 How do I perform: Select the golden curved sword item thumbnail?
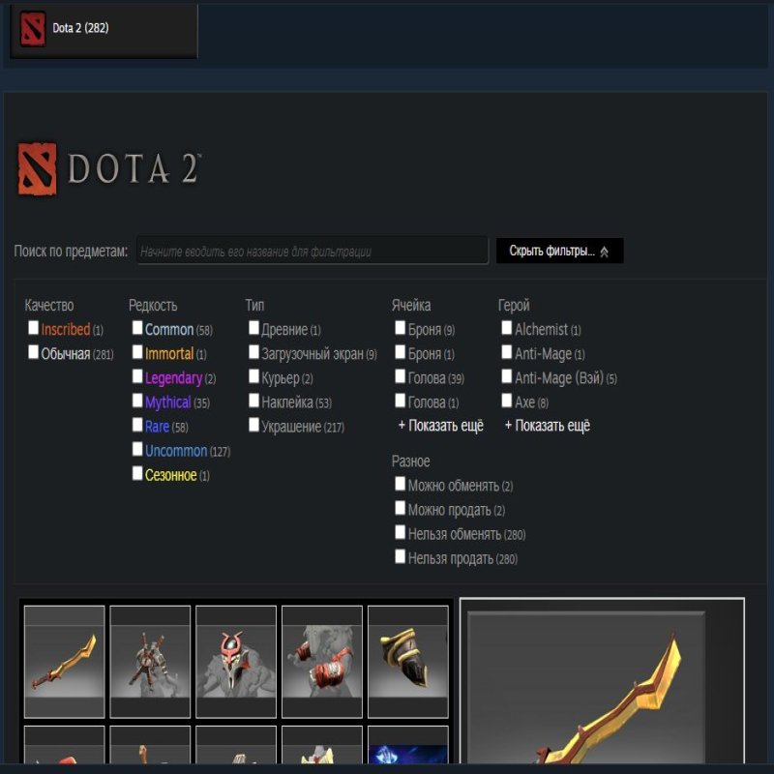point(64,662)
